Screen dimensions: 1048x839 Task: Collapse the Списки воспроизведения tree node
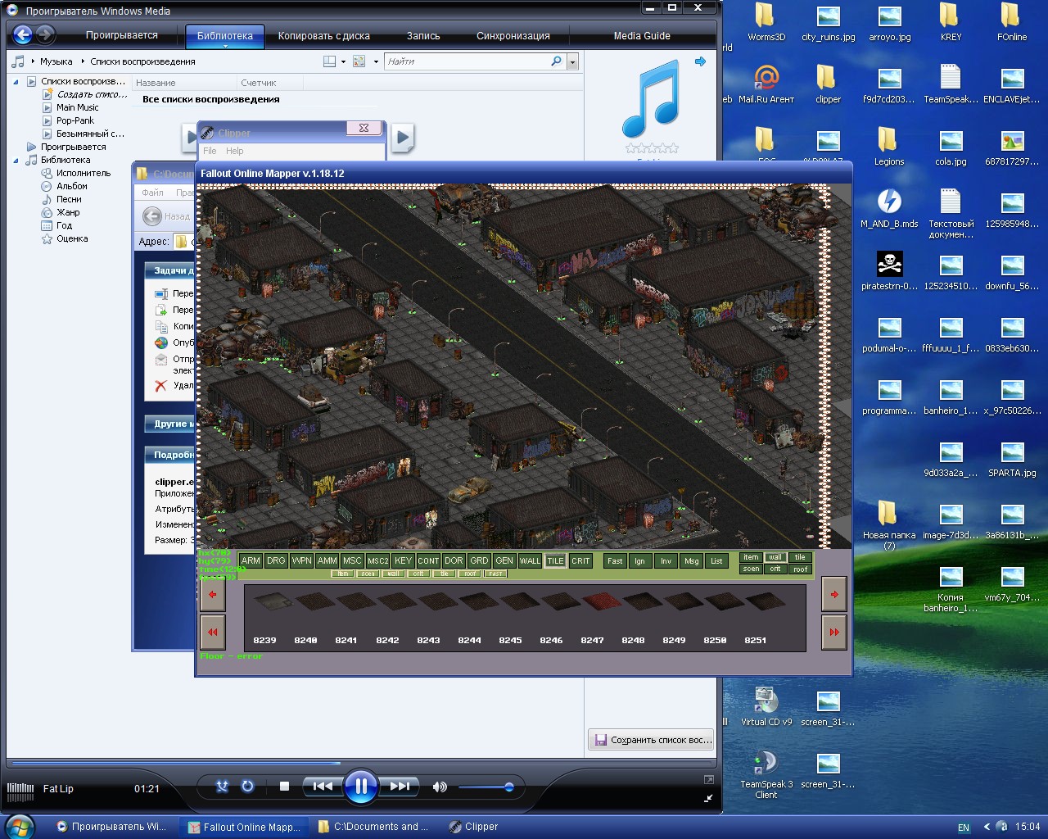pos(16,82)
